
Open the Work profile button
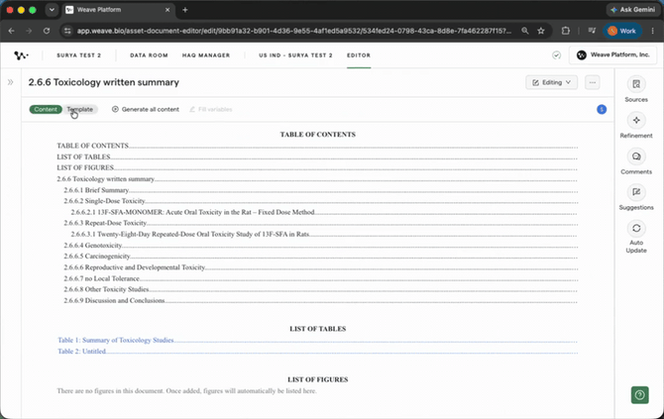(622, 31)
